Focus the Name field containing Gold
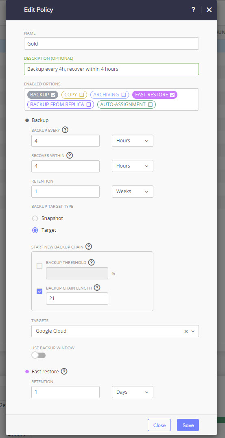 pyautogui.click(x=111, y=44)
